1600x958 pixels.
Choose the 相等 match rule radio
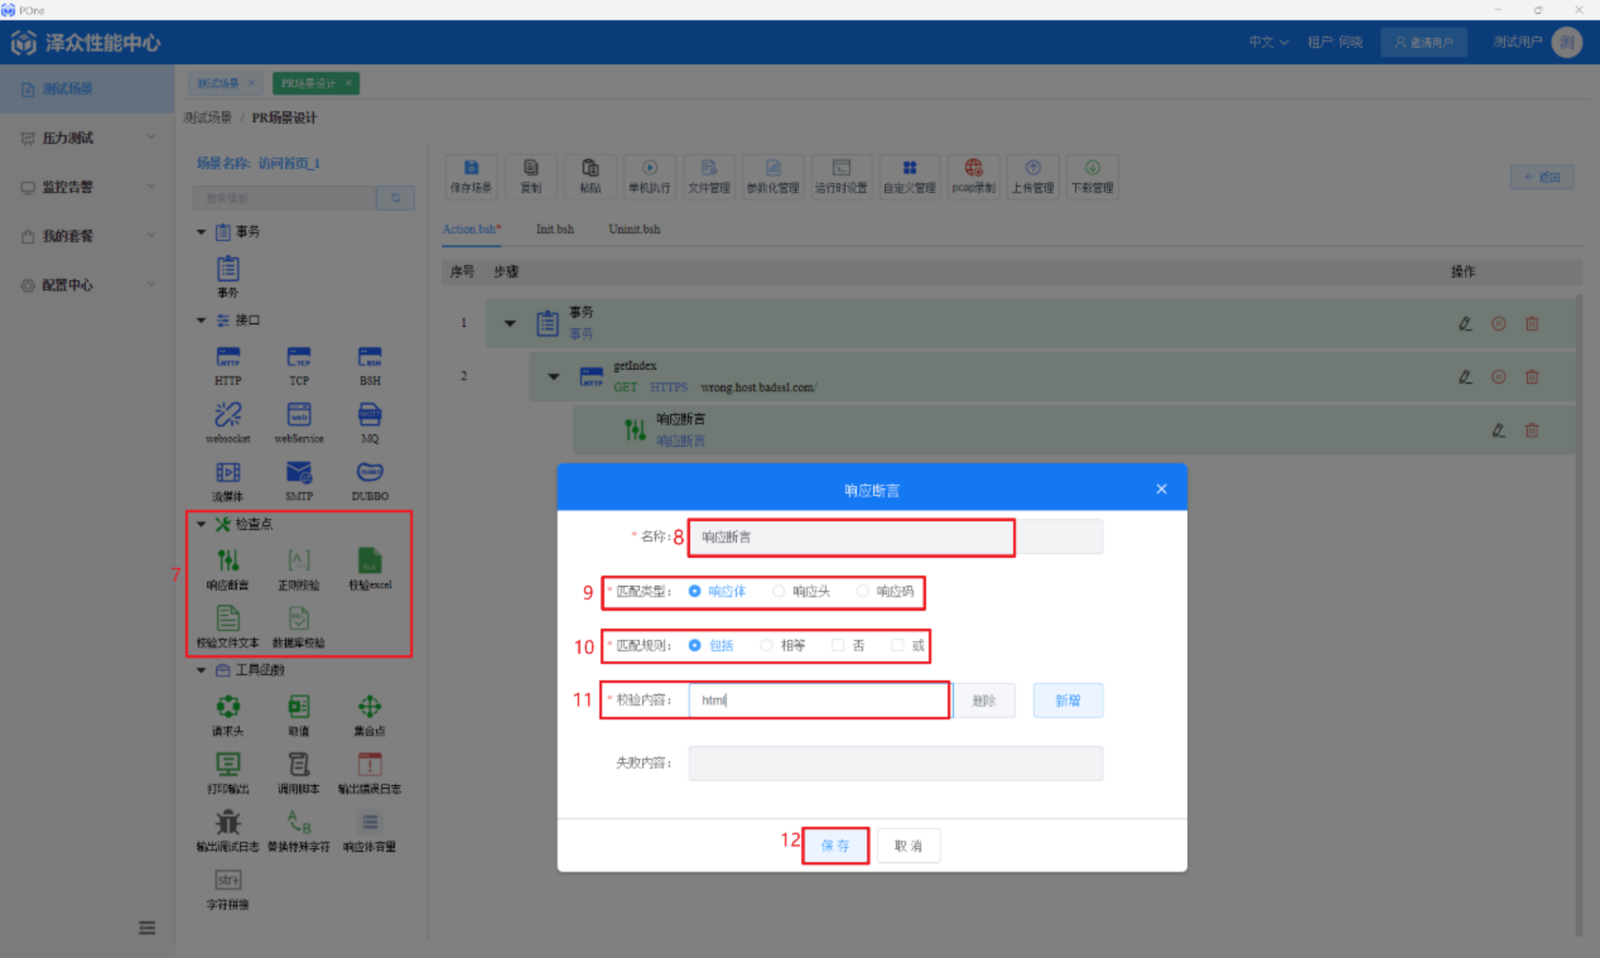pos(766,645)
